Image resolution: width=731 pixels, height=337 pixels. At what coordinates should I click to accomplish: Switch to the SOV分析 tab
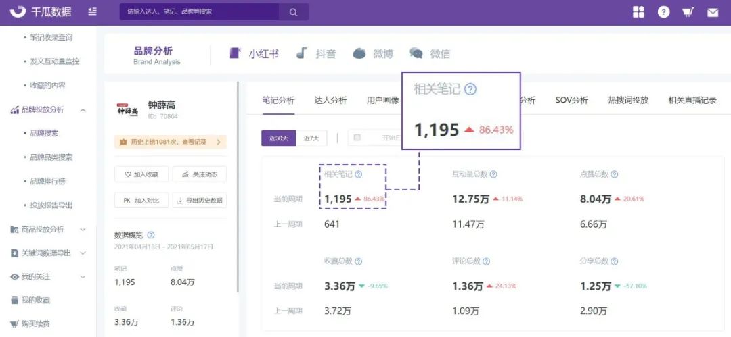click(571, 100)
